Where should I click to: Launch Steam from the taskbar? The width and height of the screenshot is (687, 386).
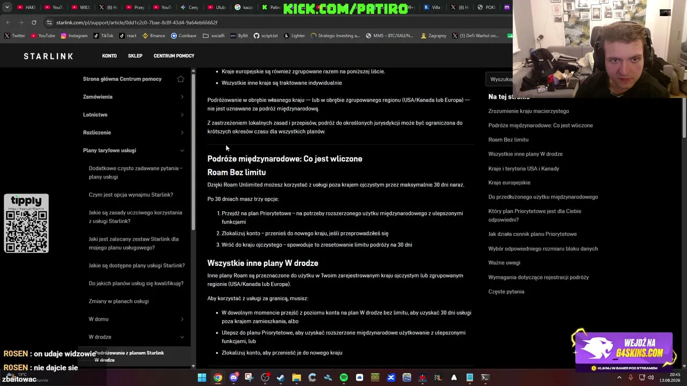coord(281,377)
